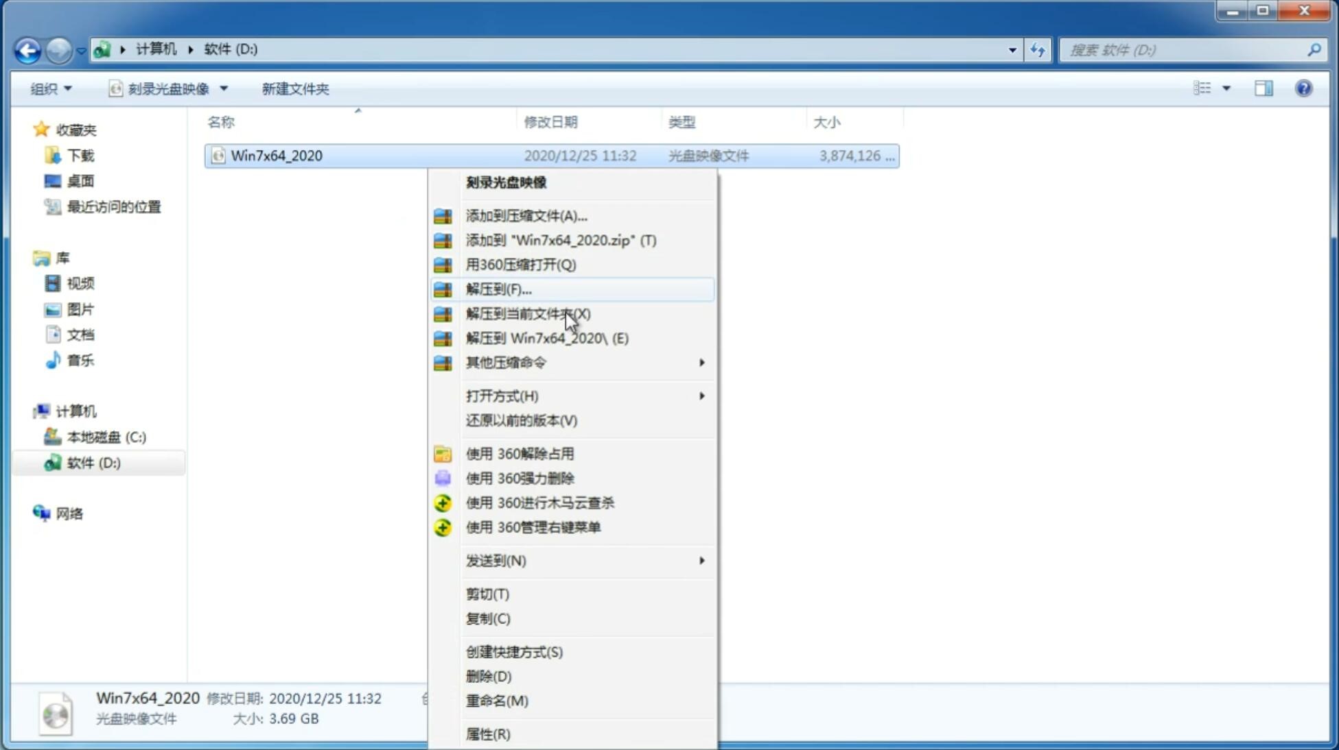Click 刻录光盘映像 to burn ISO
The width and height of the screenshot is (1339, 750).
click(507, 182)
